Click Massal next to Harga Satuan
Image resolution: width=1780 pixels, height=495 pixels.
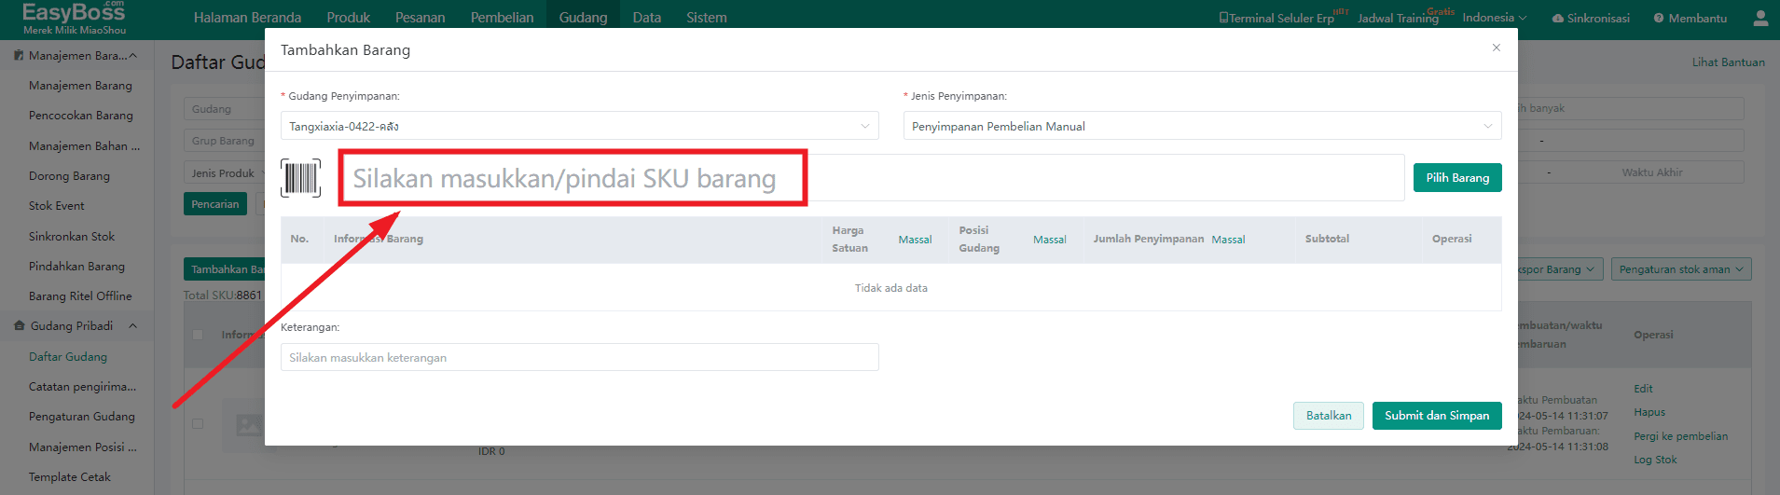[915, 240]
